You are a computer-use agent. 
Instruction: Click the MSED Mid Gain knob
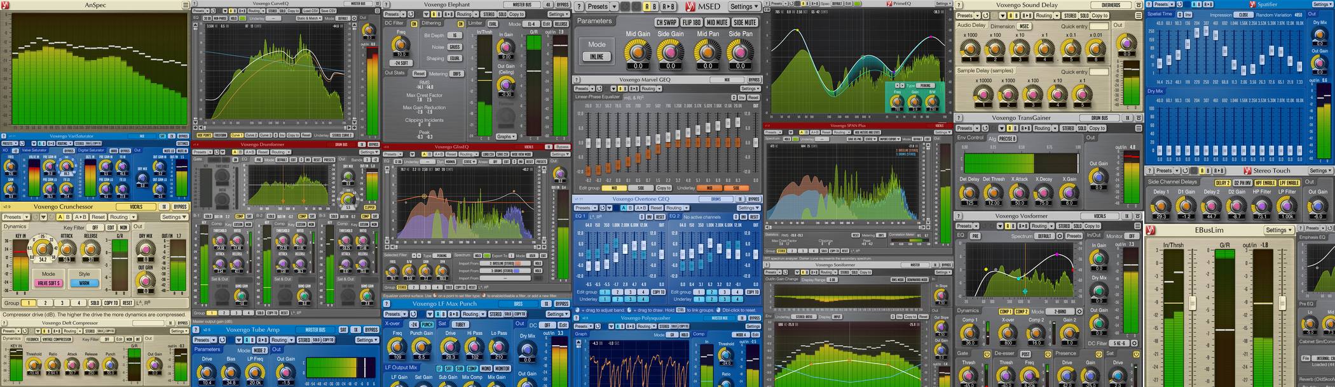(638, 51)
